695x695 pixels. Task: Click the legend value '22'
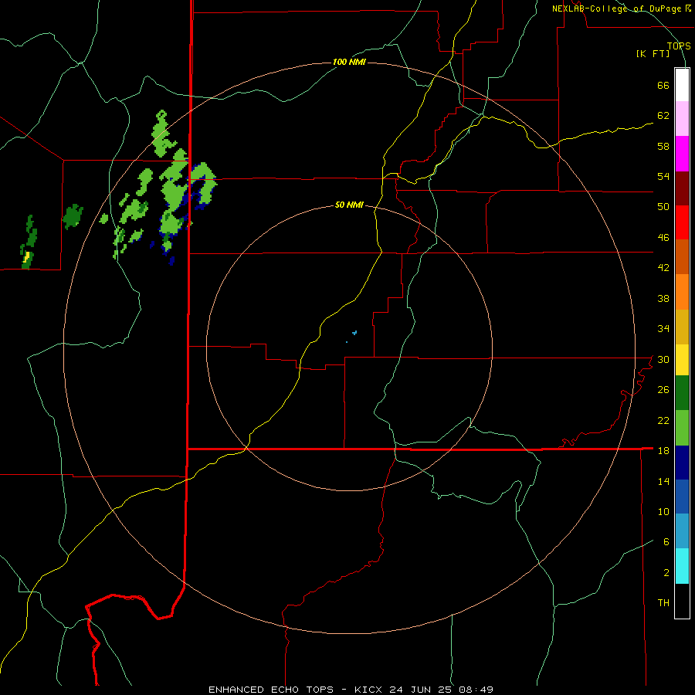point(663,420)
